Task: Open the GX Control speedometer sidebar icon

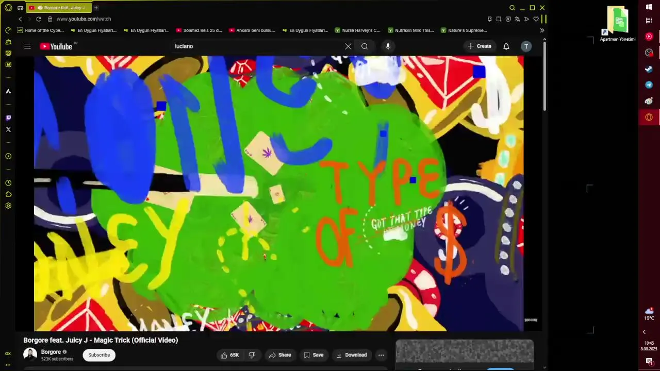Action: coord(8,30)
